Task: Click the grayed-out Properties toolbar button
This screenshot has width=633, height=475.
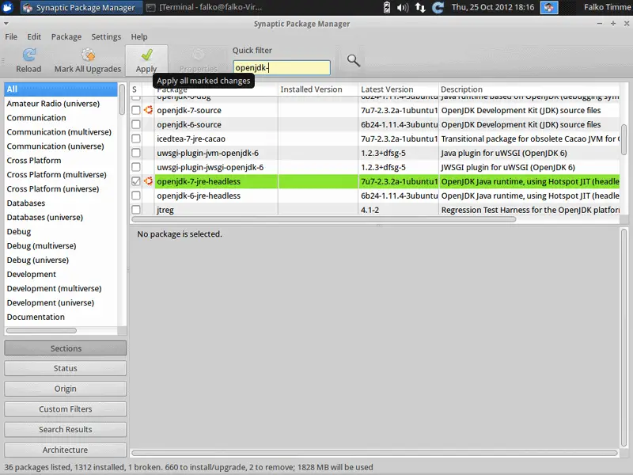Action: (x=198, y=61)
